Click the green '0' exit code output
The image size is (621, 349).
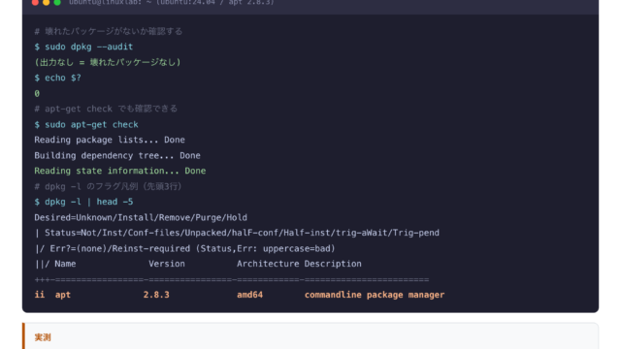(37, 94)
